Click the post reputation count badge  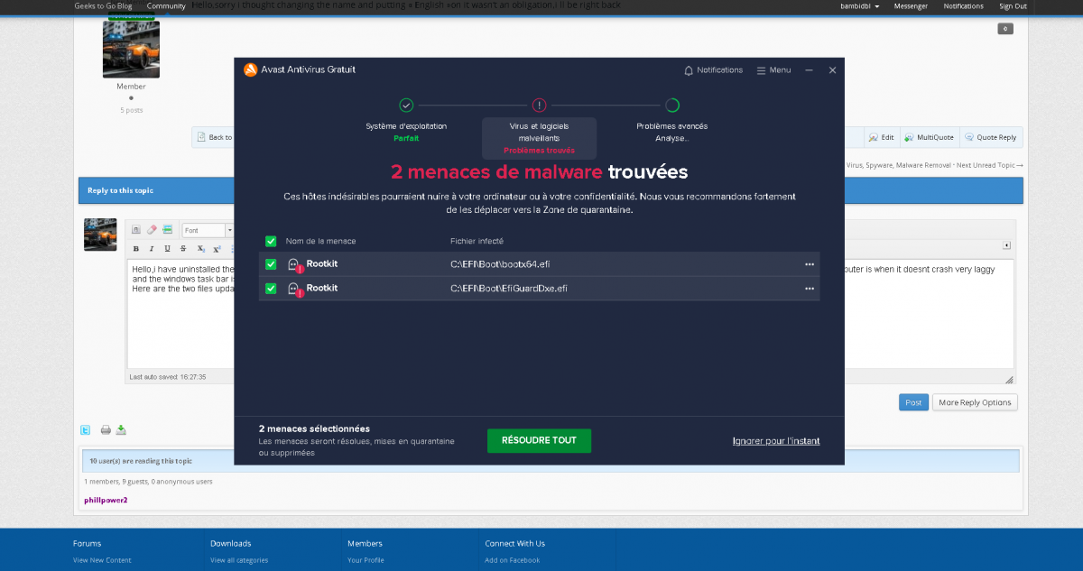coord(1005,29)
